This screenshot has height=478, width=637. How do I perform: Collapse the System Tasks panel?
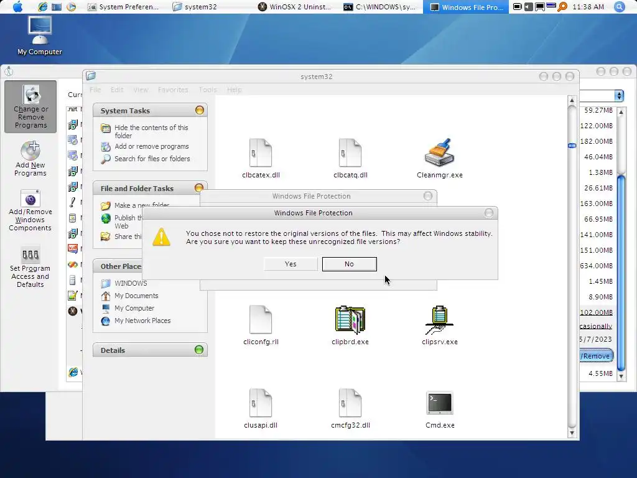click(200, 110)
